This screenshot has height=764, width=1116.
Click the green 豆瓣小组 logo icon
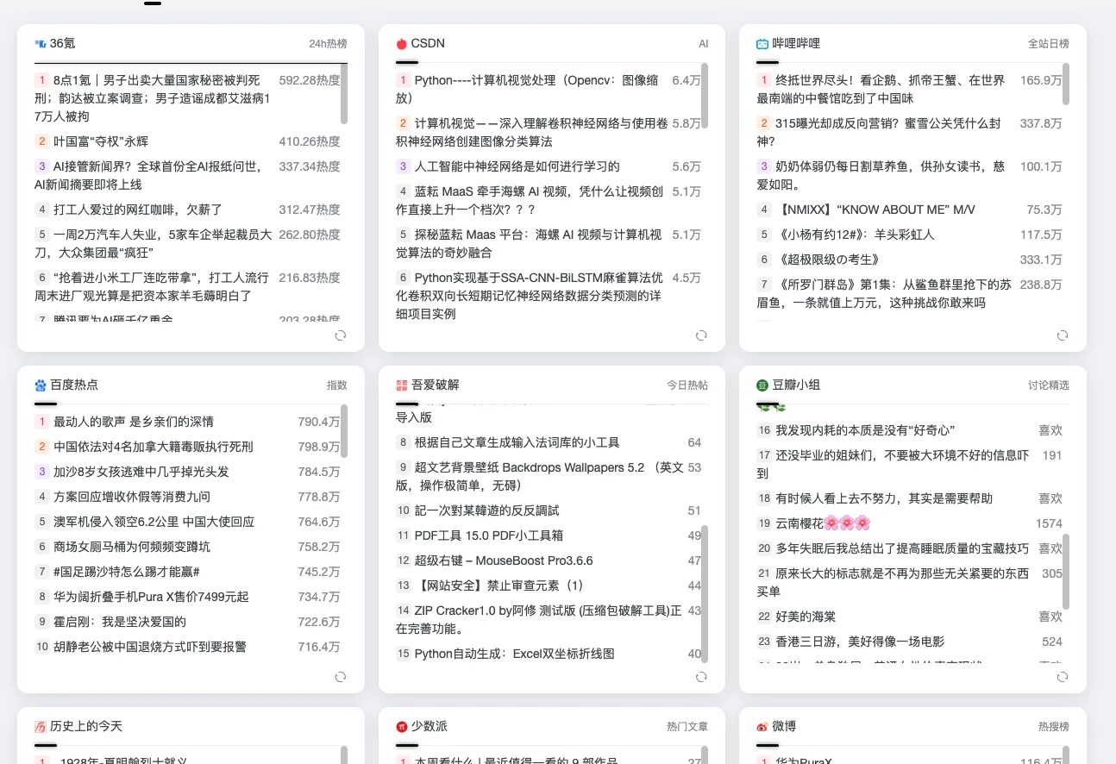coord(760,385)
